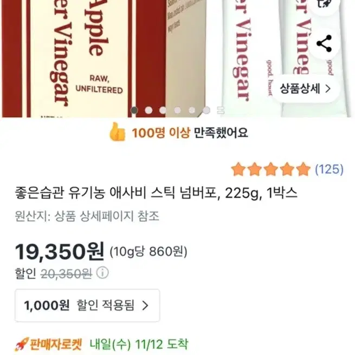Tap the thumbs-up satisfaction icon

pyautogui.click(x=117, y=132)
